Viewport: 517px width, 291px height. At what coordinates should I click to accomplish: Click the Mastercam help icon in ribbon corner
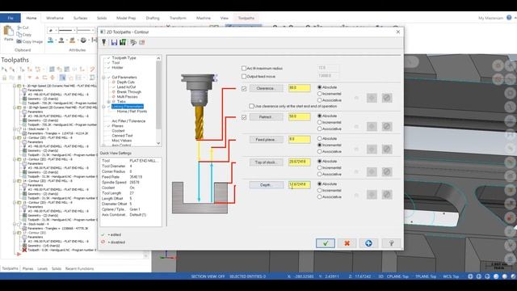tap(509, 18)
